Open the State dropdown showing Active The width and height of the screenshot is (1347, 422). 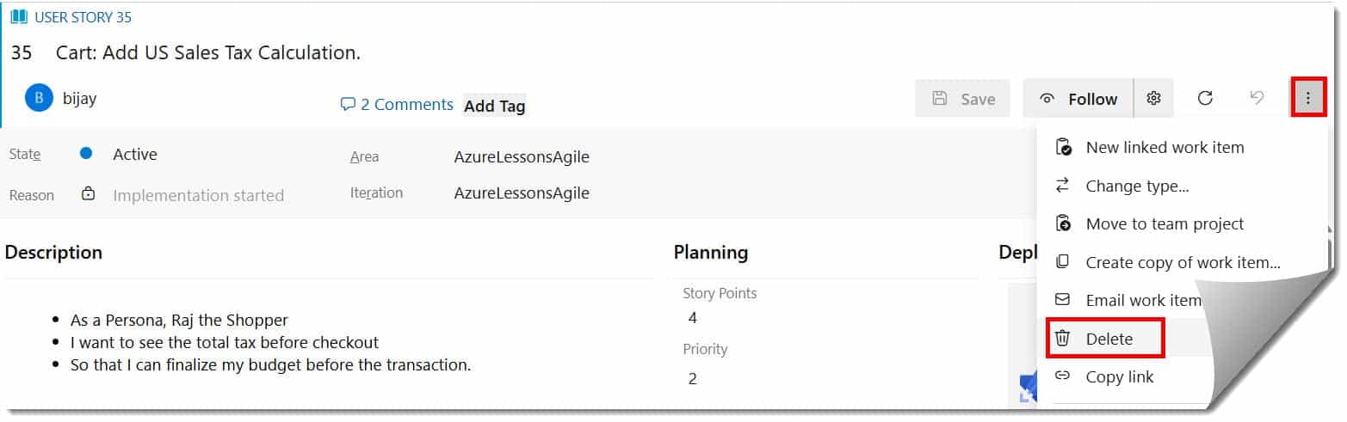coord(134,155)
